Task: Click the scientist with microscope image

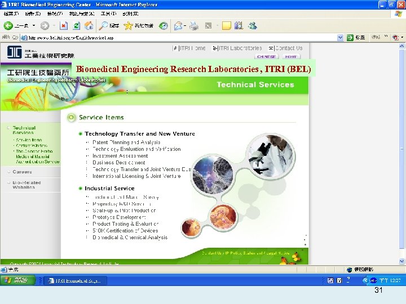Action: tap(271, 157)
